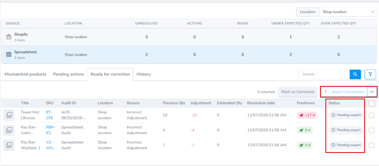Click in the Search input field
The width and height of the screenshot is (379, 166).
pyautogui.click(x=324, y=74)
